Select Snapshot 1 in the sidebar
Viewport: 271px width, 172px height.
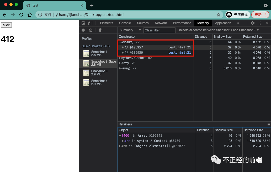click(98, 53)
